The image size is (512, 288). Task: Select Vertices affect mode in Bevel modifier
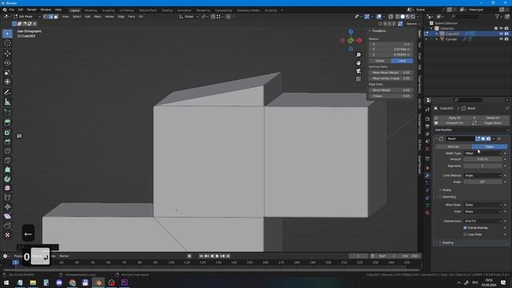pos(453,146)
